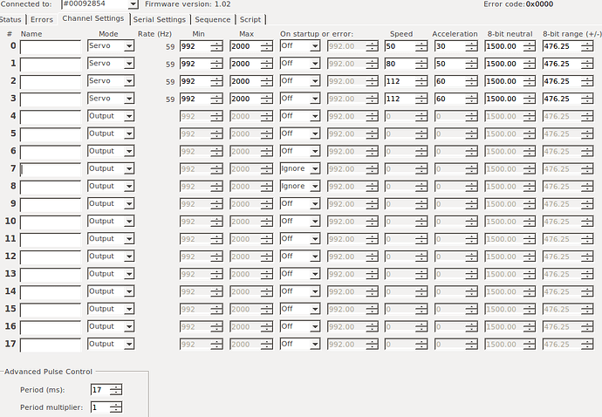This screenshot has width=602, height=417.
Task: Click the Period (ms) spinner arrows
Action: [x=116, y=390]
